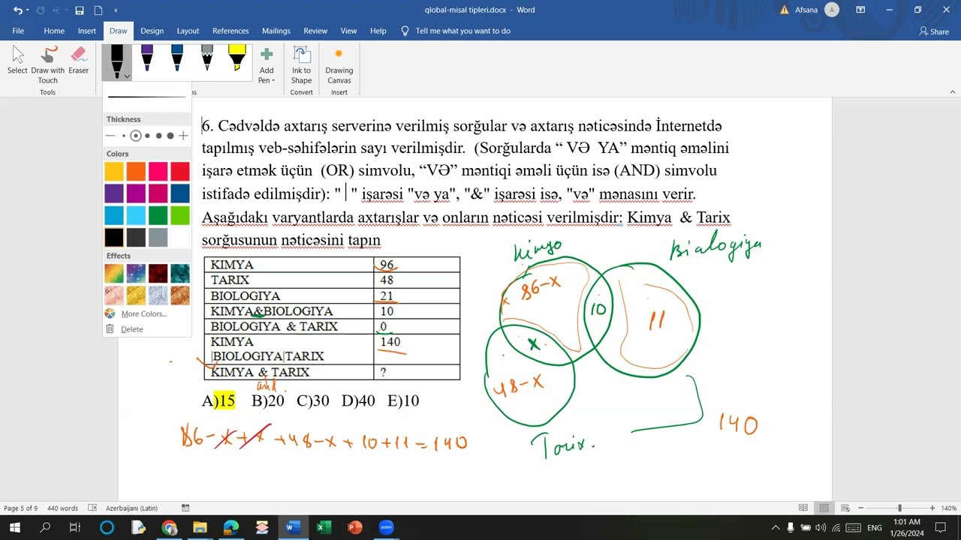Switch to the Mailings tab
The height and width of the screenshot is (540, 961).
pos(276,31)
